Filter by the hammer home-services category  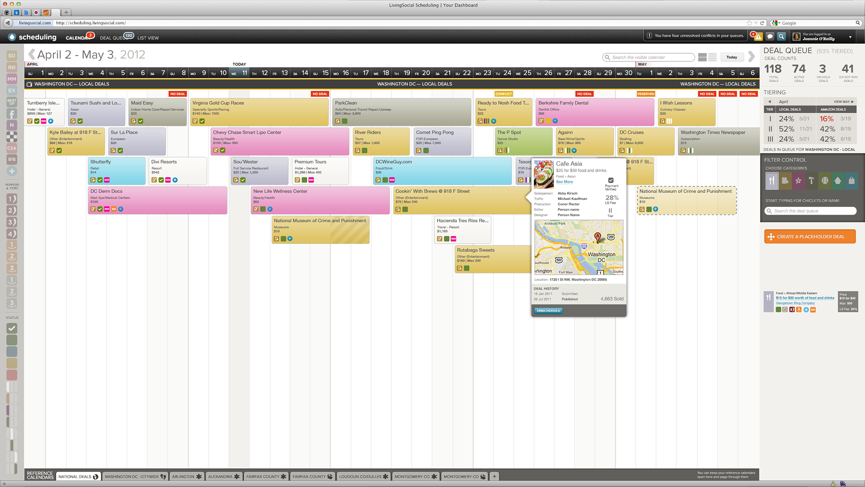point(811,181)
